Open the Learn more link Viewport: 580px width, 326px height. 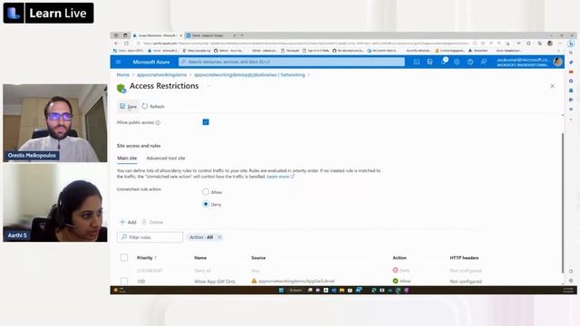pyautogui.click(x=280, y=177)
